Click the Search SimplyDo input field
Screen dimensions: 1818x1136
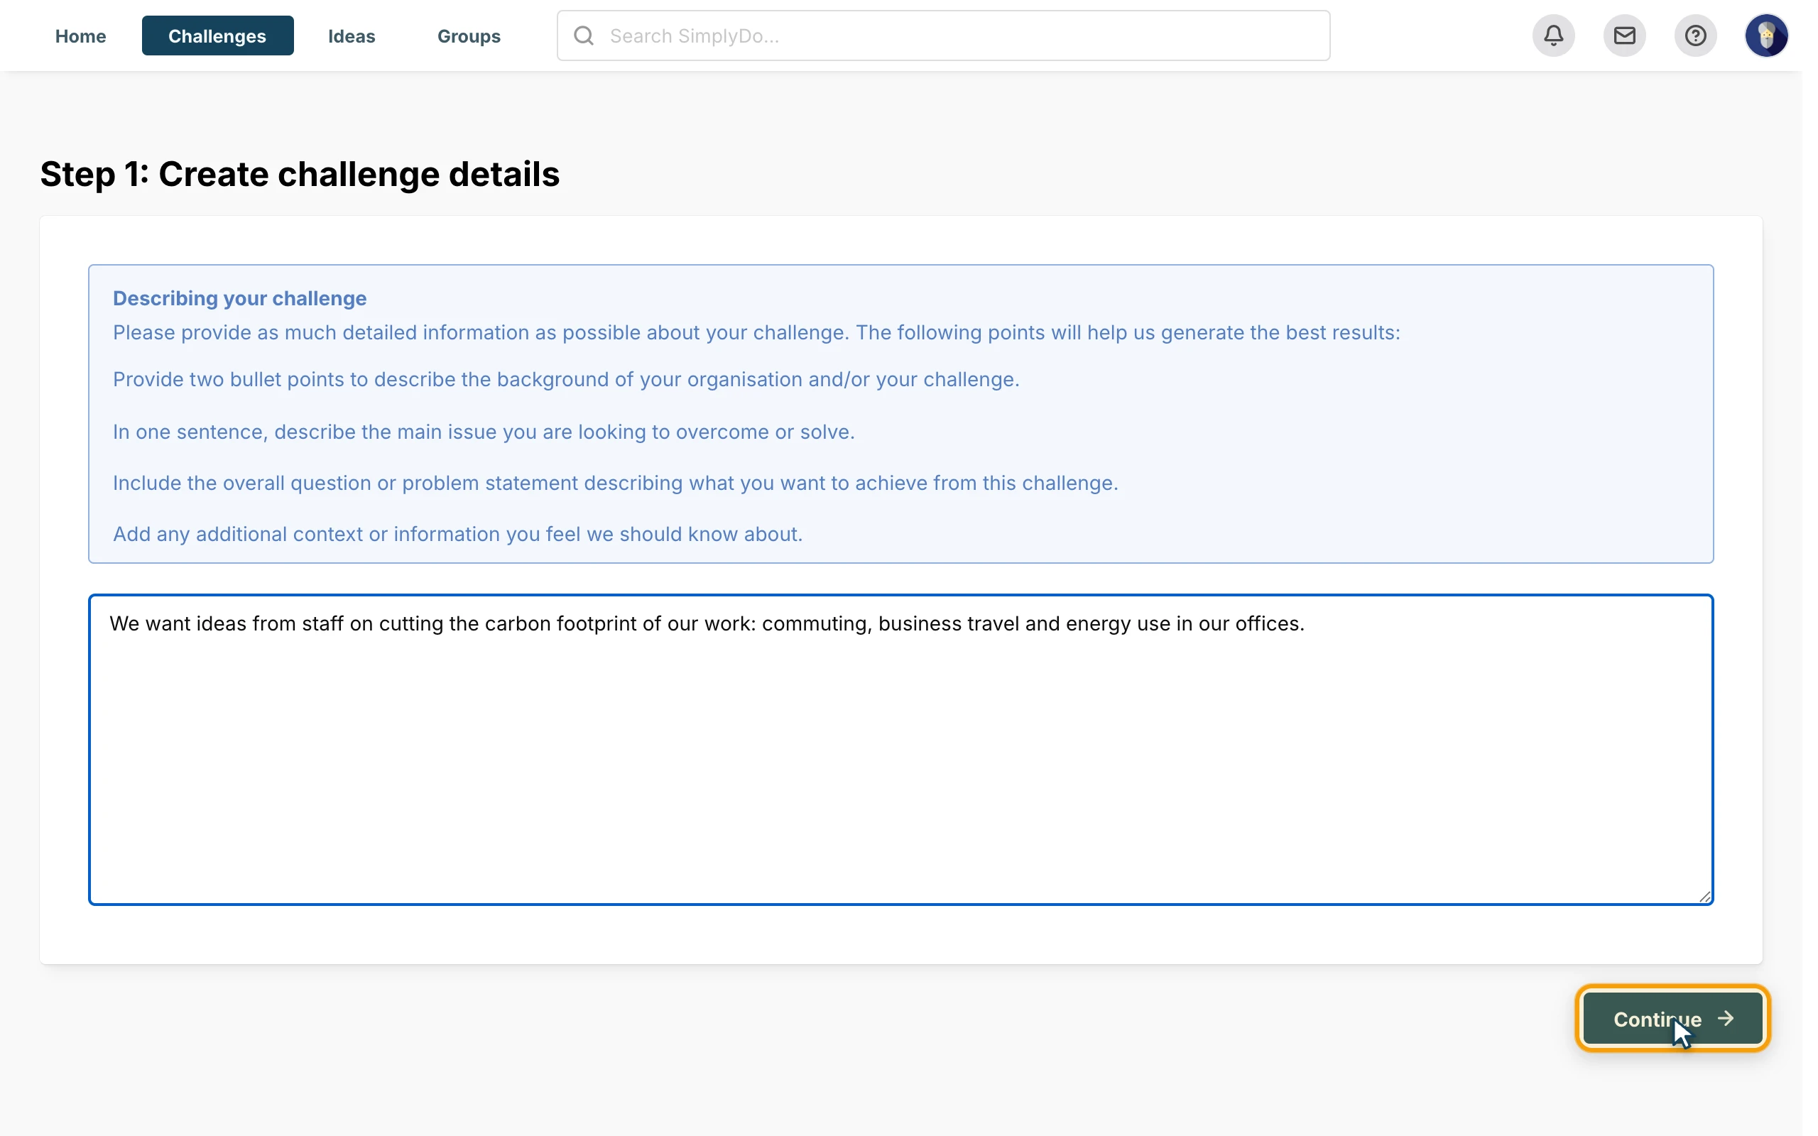coord(944,35)
